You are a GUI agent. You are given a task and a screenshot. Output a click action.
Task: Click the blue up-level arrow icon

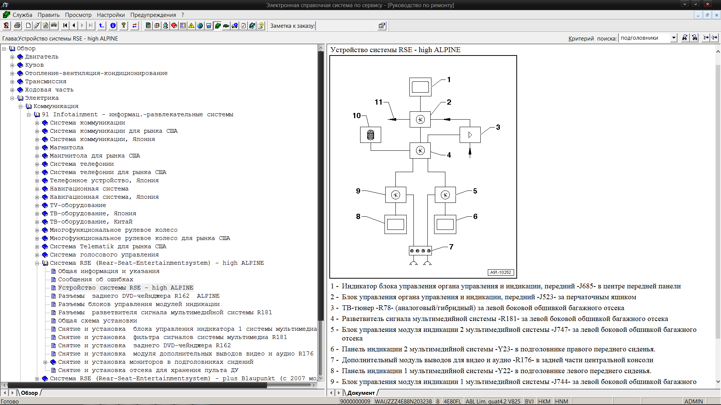[101, 26]
